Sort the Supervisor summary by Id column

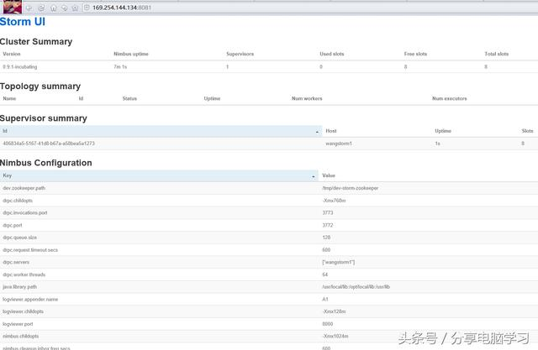tap(161, 131)
